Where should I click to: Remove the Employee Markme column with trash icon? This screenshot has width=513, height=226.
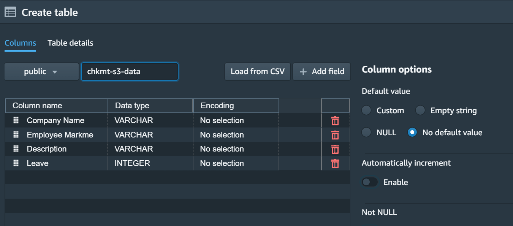pos(335,135)
